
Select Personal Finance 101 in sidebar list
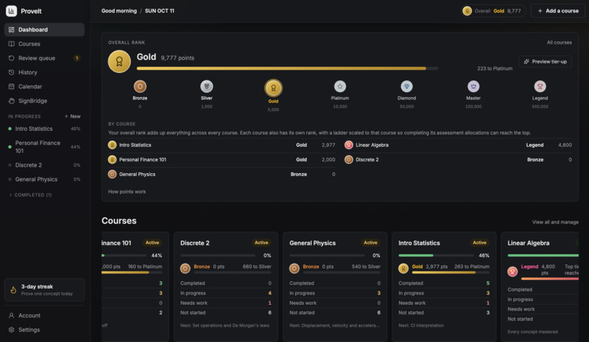point(45,147)
